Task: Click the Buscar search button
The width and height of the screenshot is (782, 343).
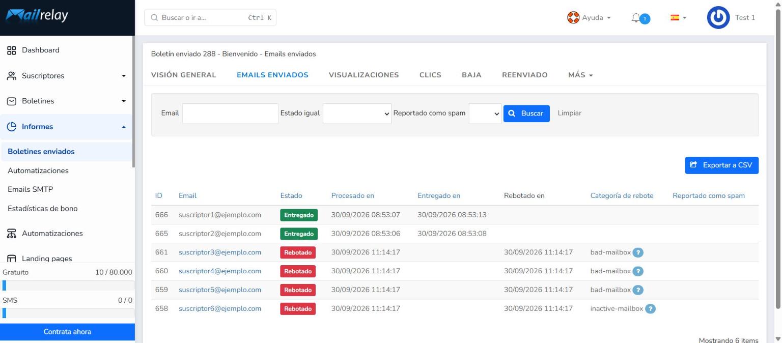Action: 526,113
